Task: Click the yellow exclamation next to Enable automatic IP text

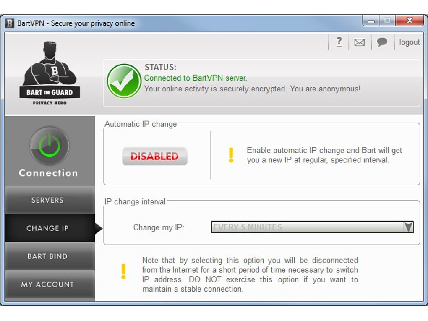Action: pyautogui.click(x=231, y=155)
